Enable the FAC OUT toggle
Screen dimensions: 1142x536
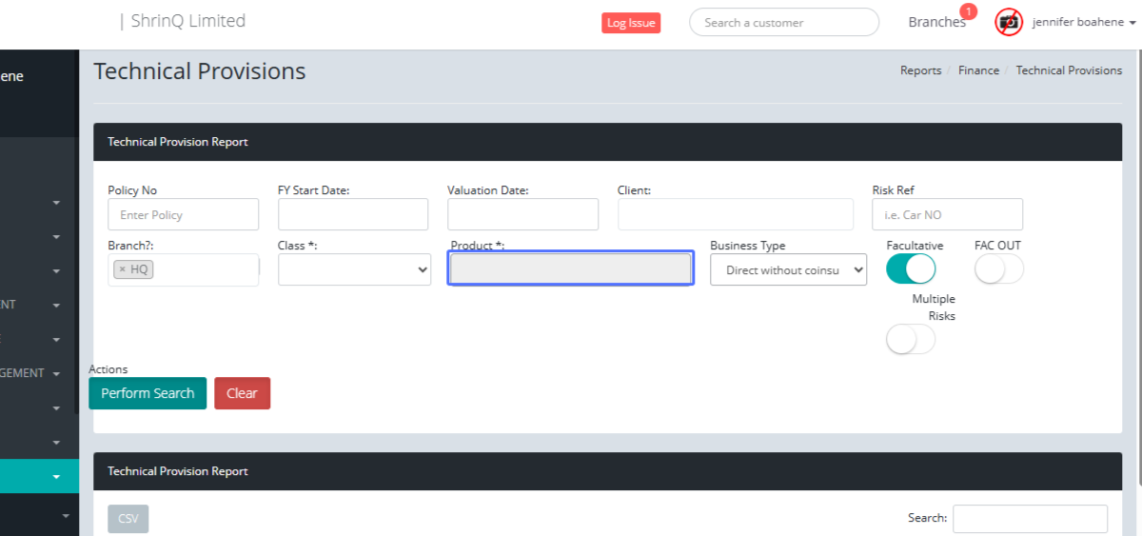[998, 269]
